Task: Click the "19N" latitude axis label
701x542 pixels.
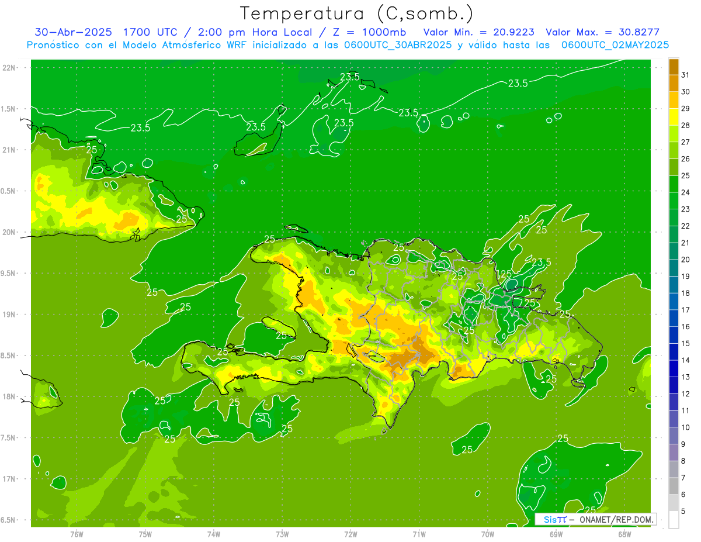Action: (x=9, y=315)
